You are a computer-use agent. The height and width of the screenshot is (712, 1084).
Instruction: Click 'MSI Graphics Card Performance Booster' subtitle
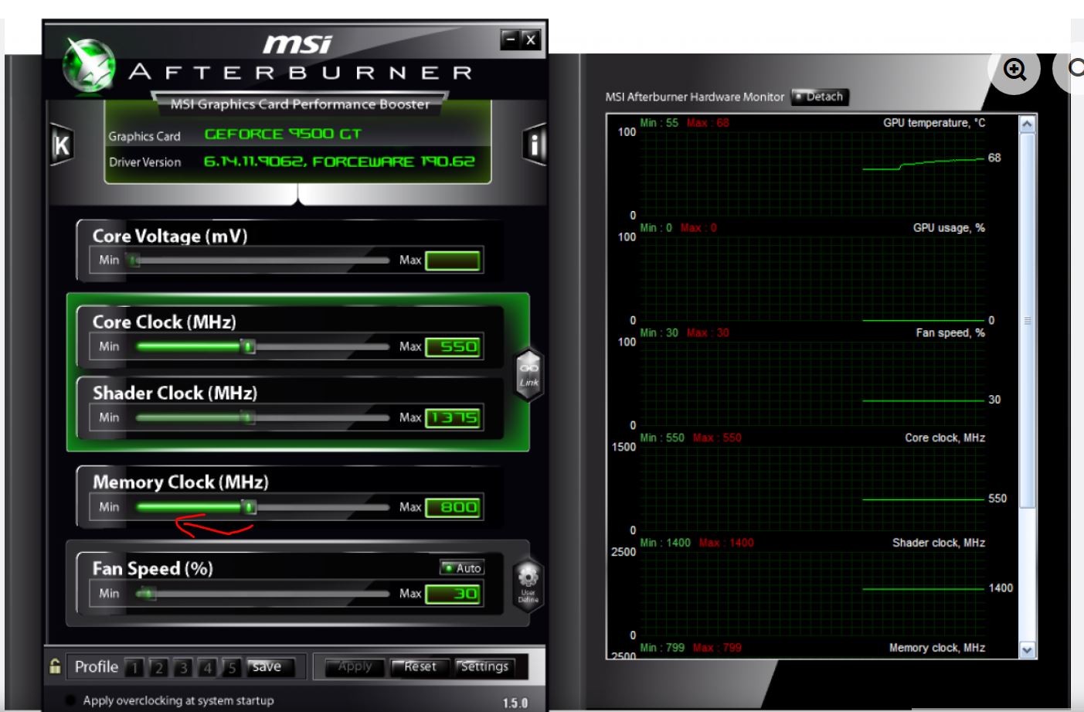point(300,104)
